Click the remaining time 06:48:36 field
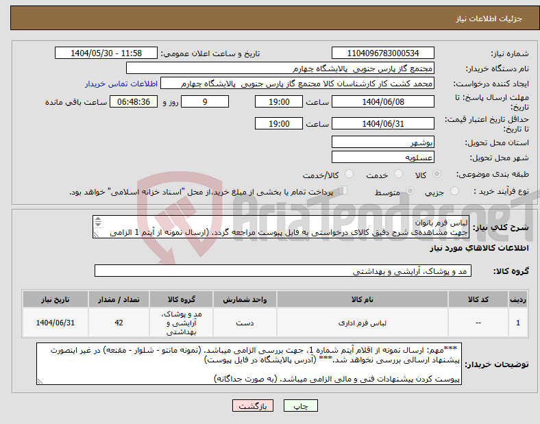 click(134, 102)
